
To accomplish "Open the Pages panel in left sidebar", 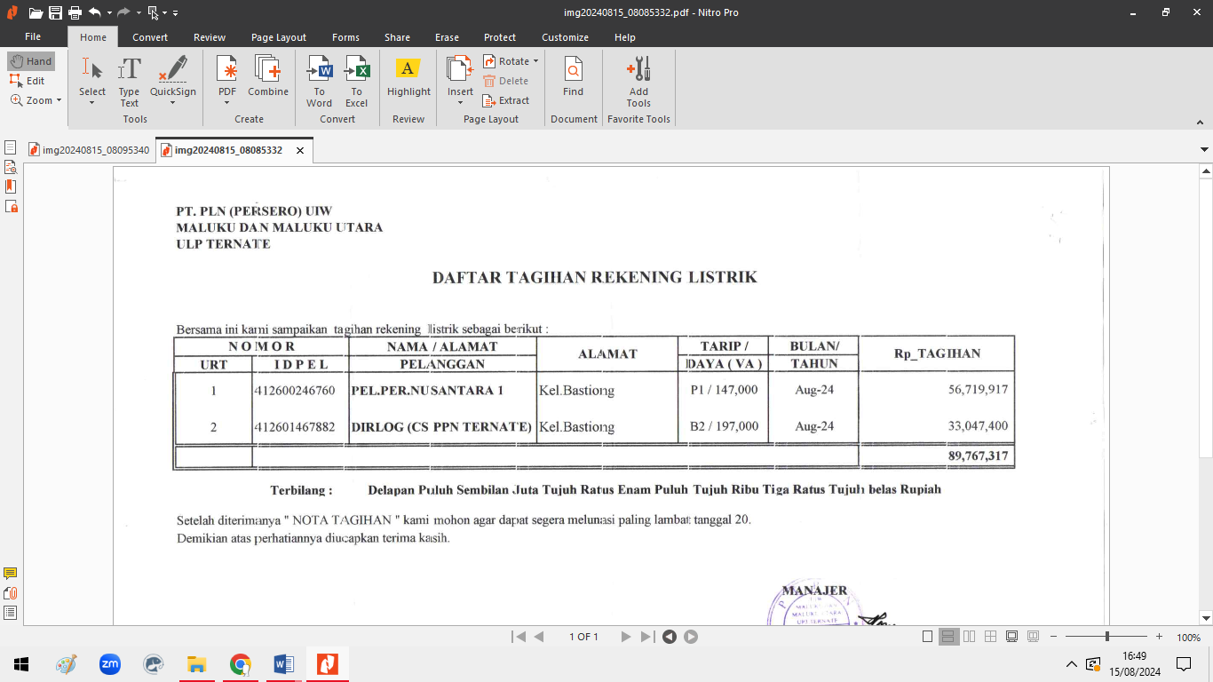I will point(11,147).
